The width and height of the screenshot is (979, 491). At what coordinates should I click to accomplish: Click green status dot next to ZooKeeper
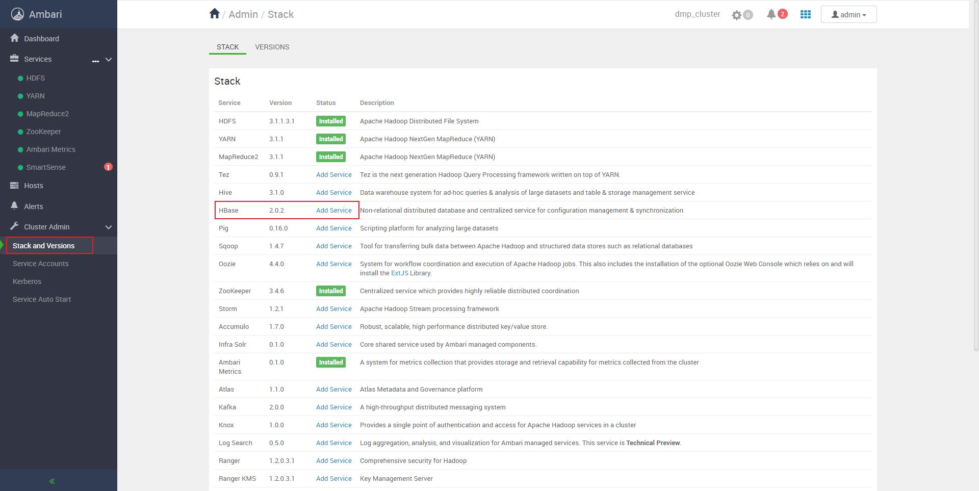20,132
